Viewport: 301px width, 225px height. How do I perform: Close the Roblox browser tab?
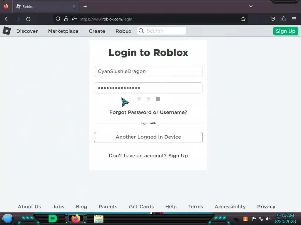point(74,6)
